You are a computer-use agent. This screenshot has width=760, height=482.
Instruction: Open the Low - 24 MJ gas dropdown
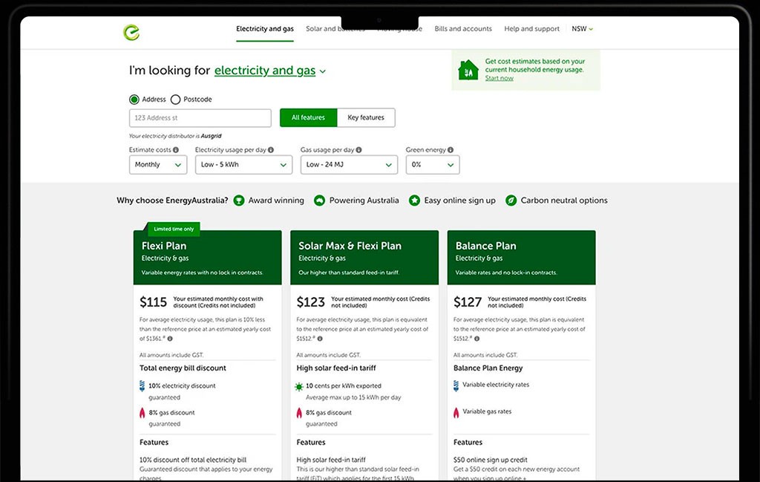pos(349,164)
